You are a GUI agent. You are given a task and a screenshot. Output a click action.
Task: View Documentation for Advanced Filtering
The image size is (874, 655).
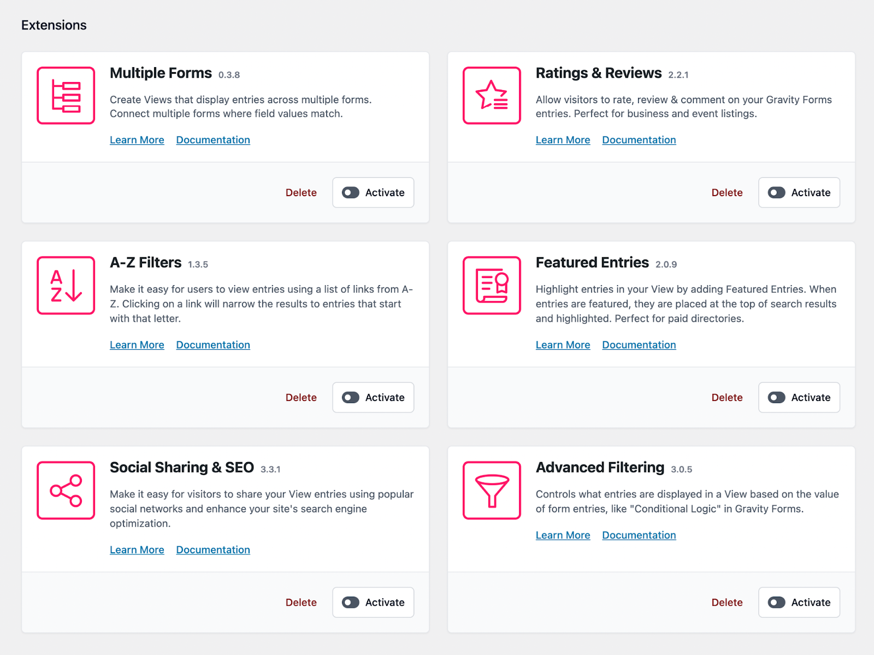(x=639, y=535)
